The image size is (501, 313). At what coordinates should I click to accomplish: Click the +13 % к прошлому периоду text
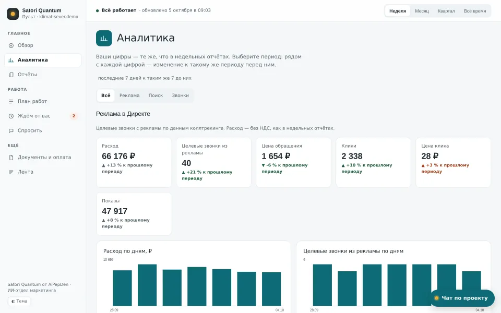pos(127,168)
